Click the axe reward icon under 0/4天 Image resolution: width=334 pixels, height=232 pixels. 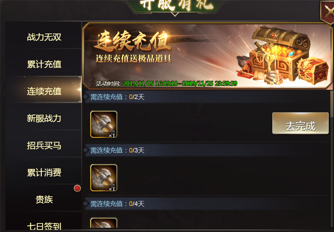pos(104,223)
